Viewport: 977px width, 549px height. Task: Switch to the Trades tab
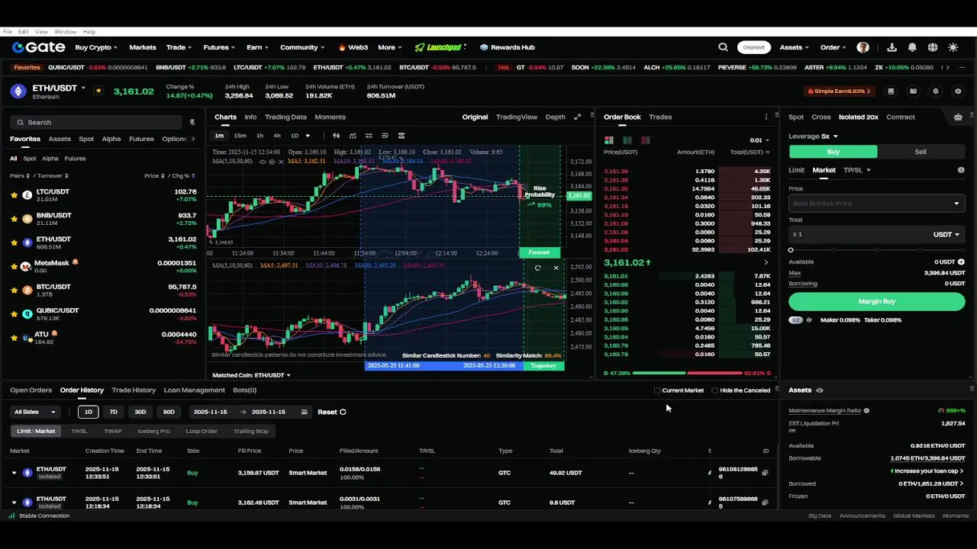pos(660,117)
